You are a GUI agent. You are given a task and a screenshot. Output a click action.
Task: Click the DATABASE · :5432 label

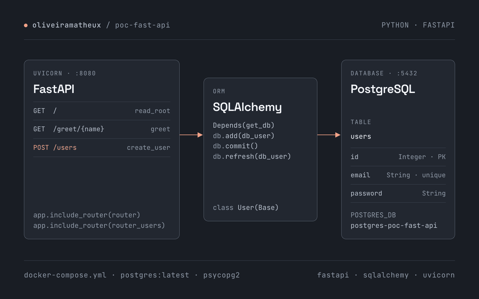tap(384, 73)
